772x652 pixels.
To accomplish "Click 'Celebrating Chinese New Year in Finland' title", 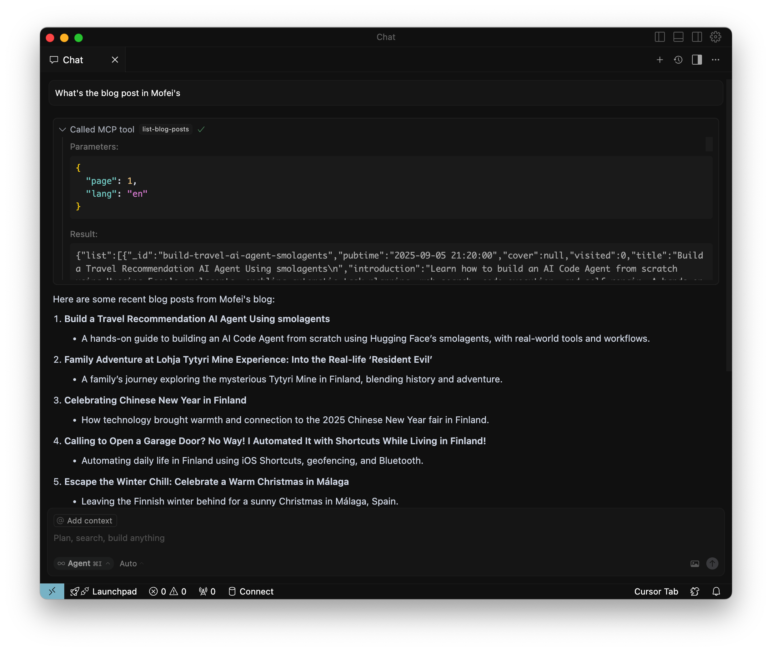I will (x=155, y=400).
